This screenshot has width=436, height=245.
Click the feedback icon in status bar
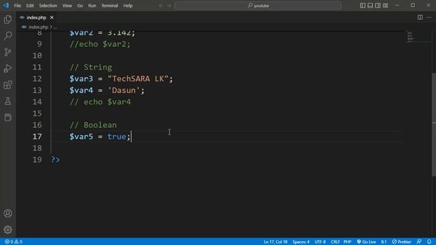point(419,242)
